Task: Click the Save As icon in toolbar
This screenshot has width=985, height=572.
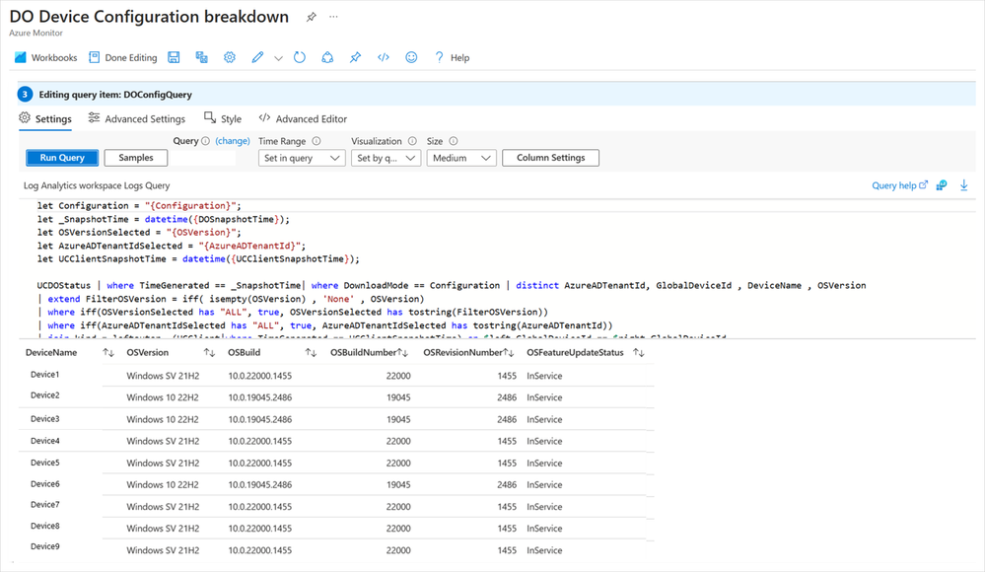Action: (x=202, y=58)
